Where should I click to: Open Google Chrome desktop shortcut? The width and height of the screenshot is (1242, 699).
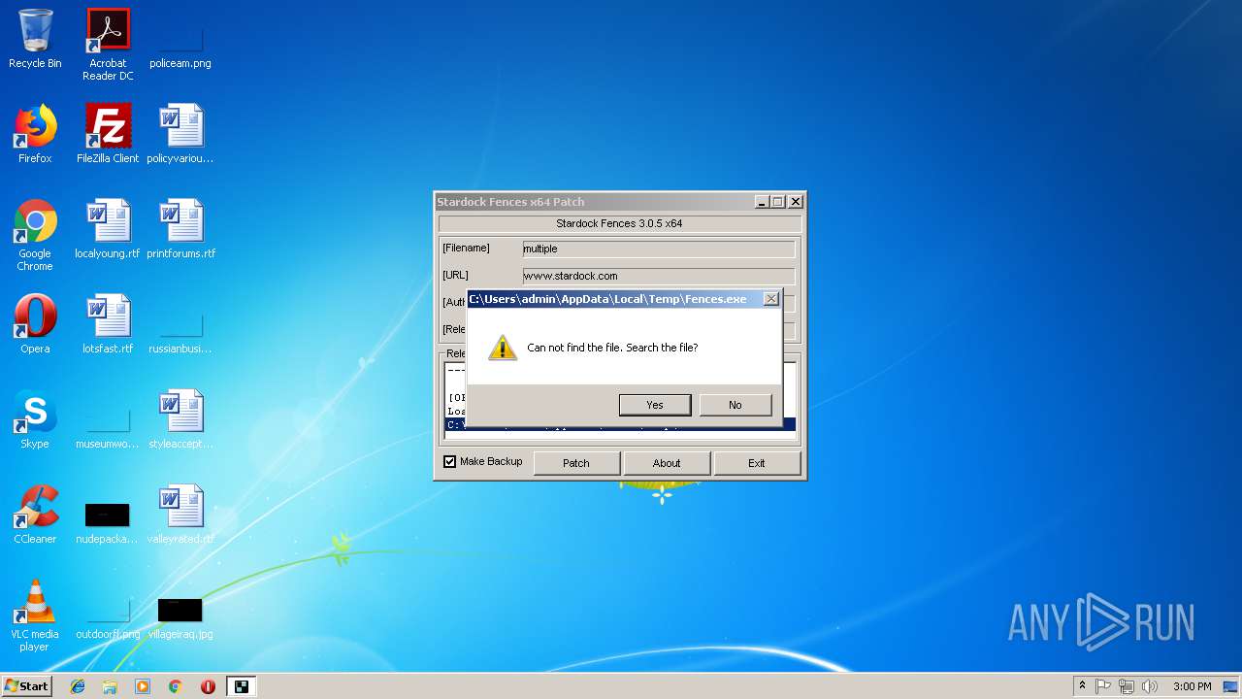pyautogui.click(x=35, y=235)
